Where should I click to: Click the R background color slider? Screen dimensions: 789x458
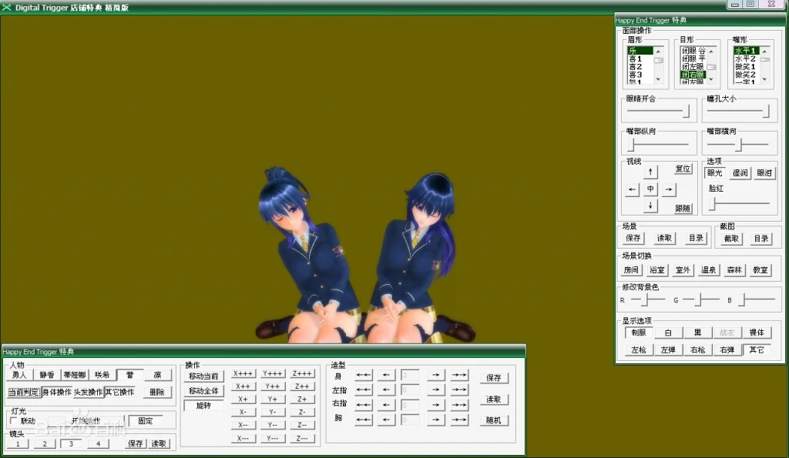click(647, 299)
